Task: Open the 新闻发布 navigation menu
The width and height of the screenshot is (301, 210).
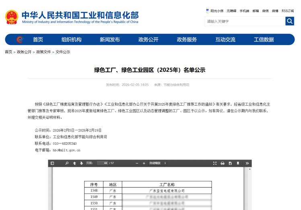Action: pos(110,40)
